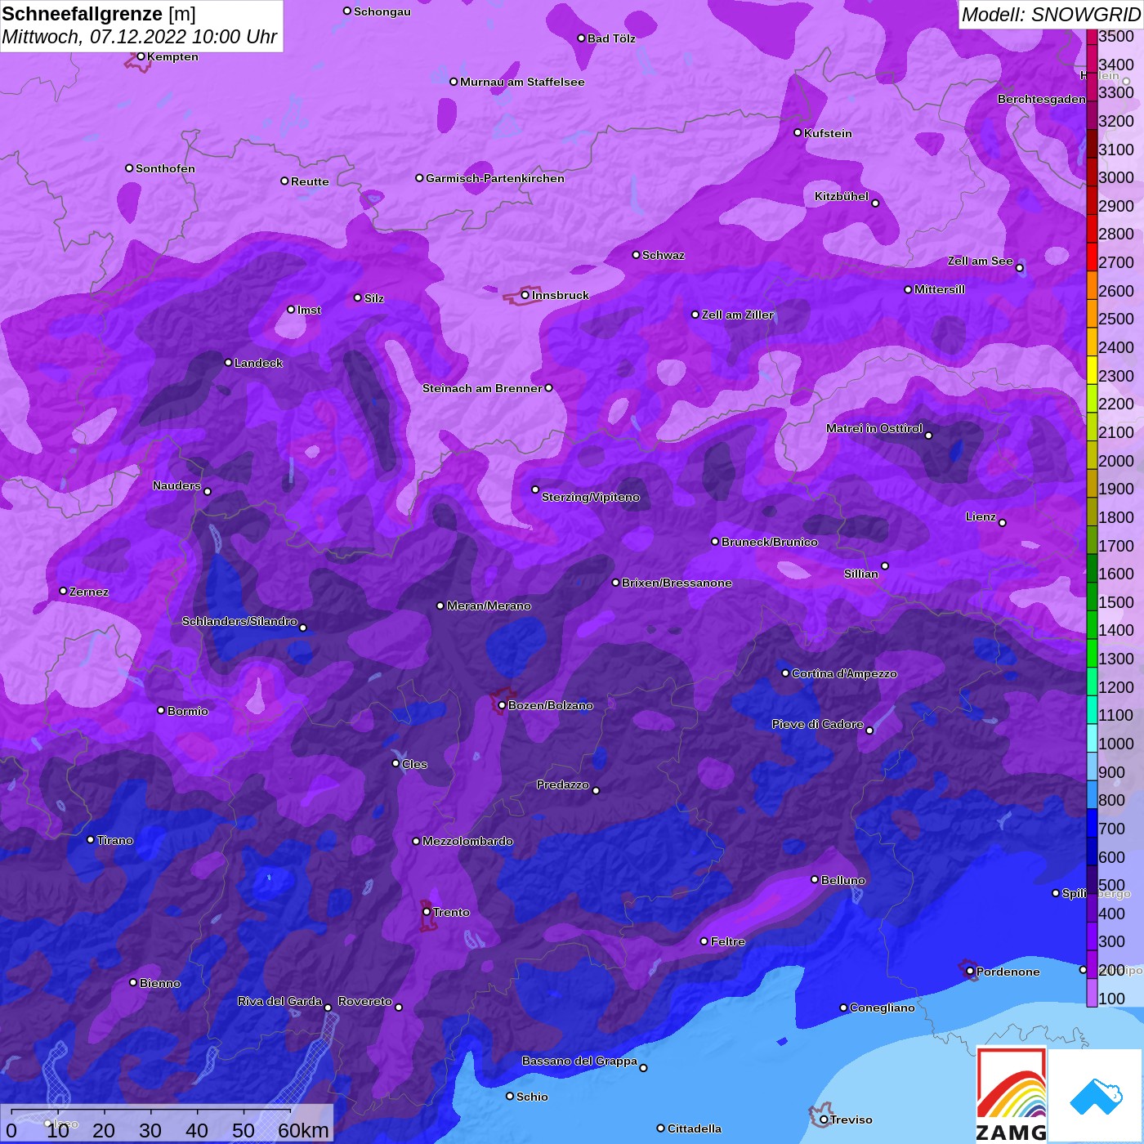The image size is (1144, 1144).
Task: Select the 2700 red legend swatch
Action: point(1092,256)
